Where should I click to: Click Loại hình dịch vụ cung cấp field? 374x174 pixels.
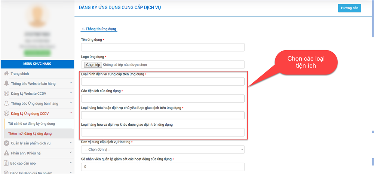click(163, 82)
